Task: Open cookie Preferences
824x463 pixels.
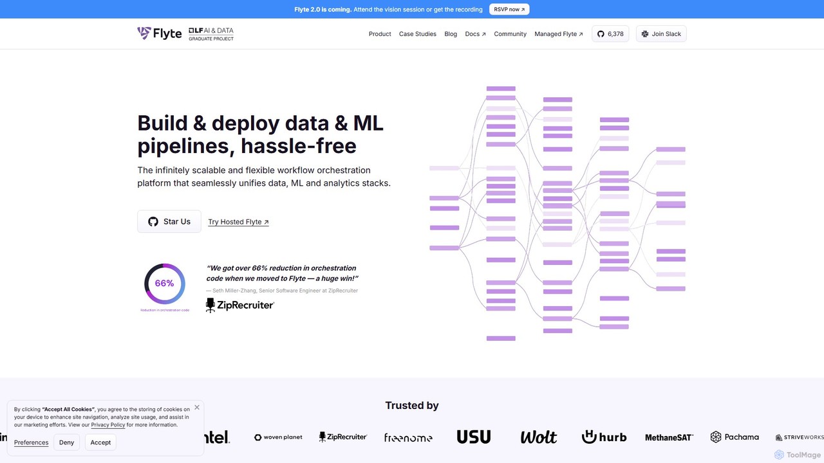Action: [32, 442]
